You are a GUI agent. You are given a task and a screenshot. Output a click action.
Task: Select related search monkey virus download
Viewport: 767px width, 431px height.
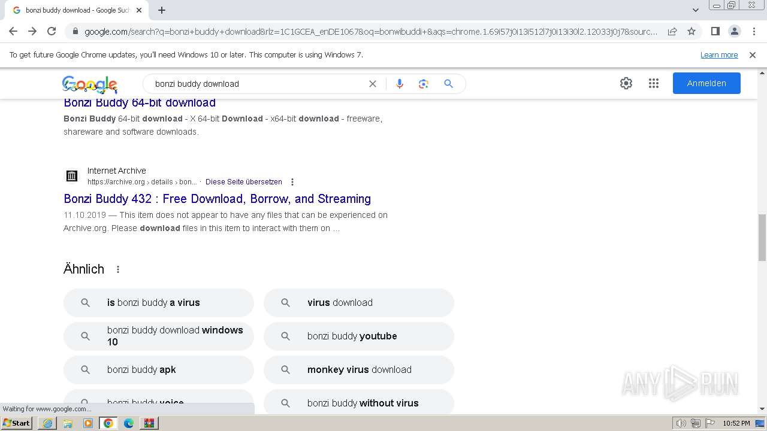359,370
